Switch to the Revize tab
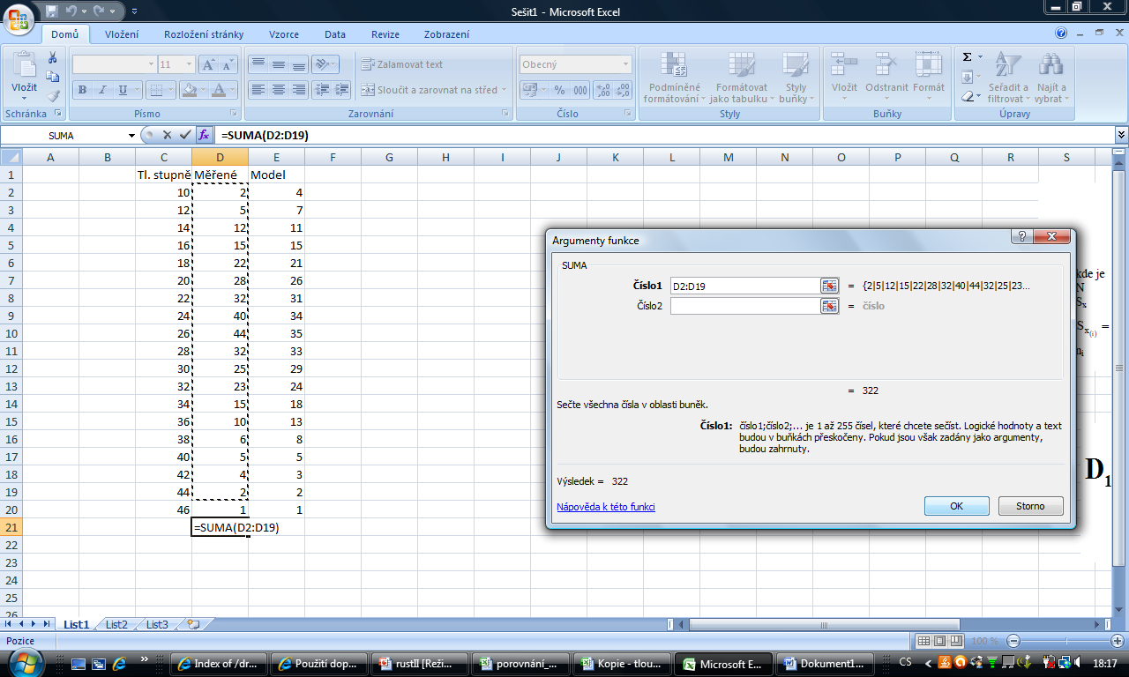The width and height of the screenshot is (1129, 677). [385, 34]
